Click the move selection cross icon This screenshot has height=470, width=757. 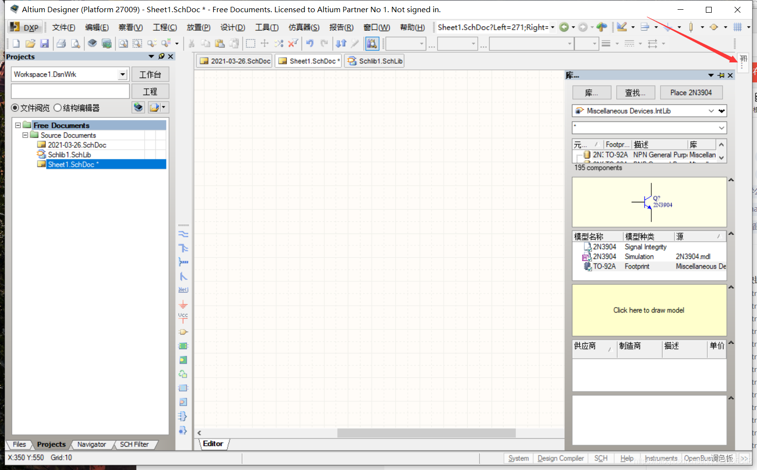click(265, 43)
